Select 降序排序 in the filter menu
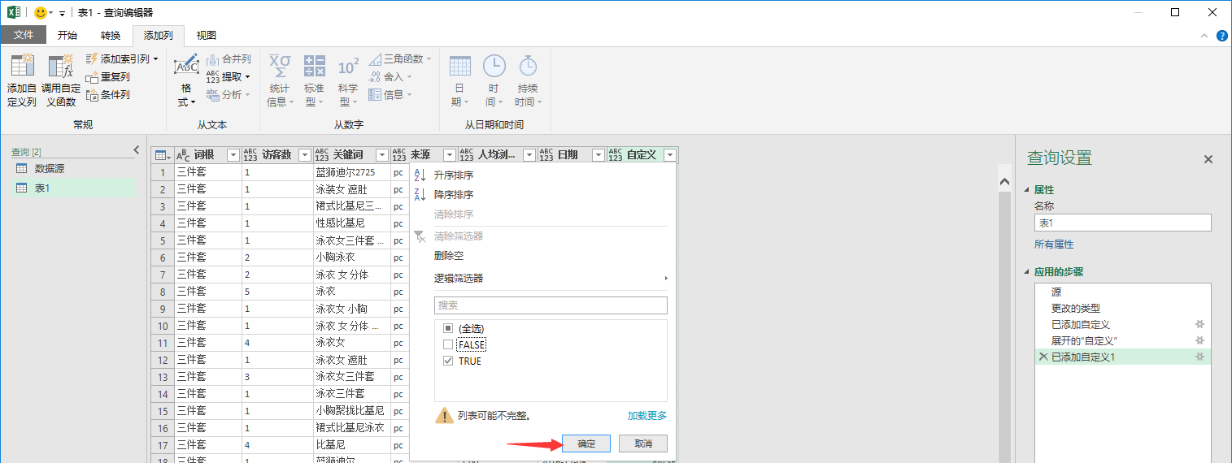 [454, 195]
